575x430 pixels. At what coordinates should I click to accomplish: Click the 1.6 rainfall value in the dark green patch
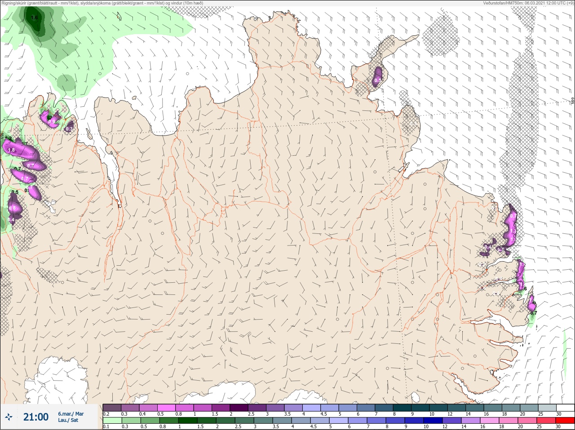(x=35, y=18)
